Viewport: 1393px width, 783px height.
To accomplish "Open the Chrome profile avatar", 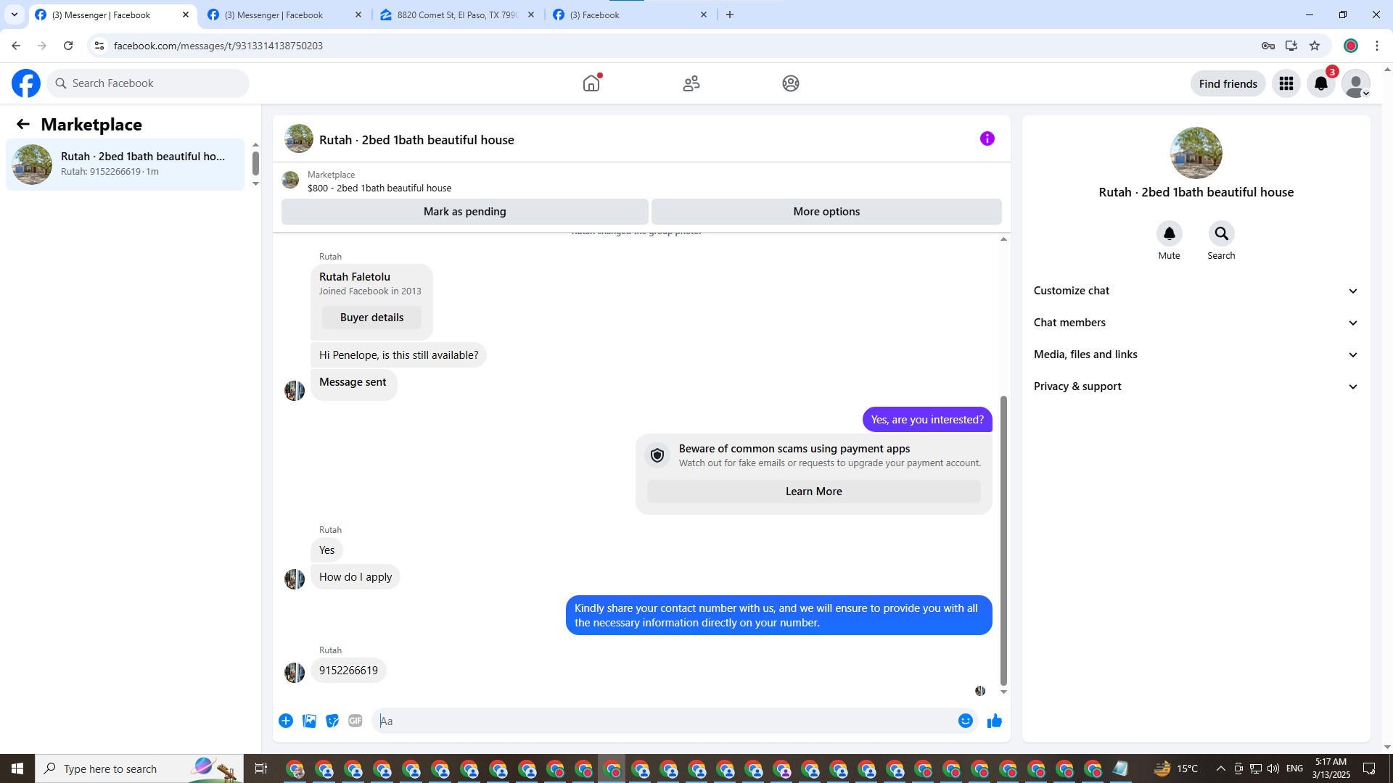I will point(1350,46).
